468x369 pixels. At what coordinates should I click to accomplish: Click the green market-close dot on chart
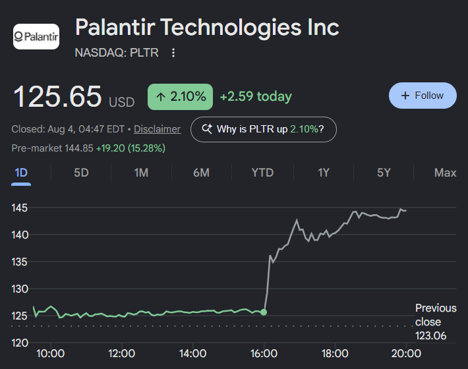[264, 312]
